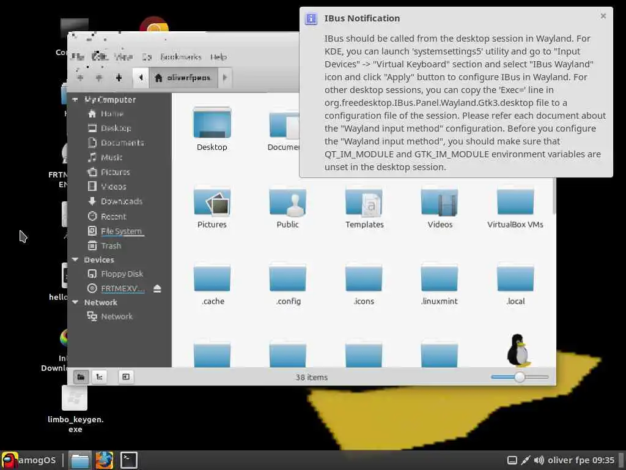Select the Documents folder icon in the file view

[284, 125]
